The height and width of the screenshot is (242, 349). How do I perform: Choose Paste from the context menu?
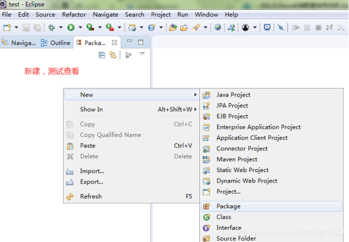pos(132,146)
